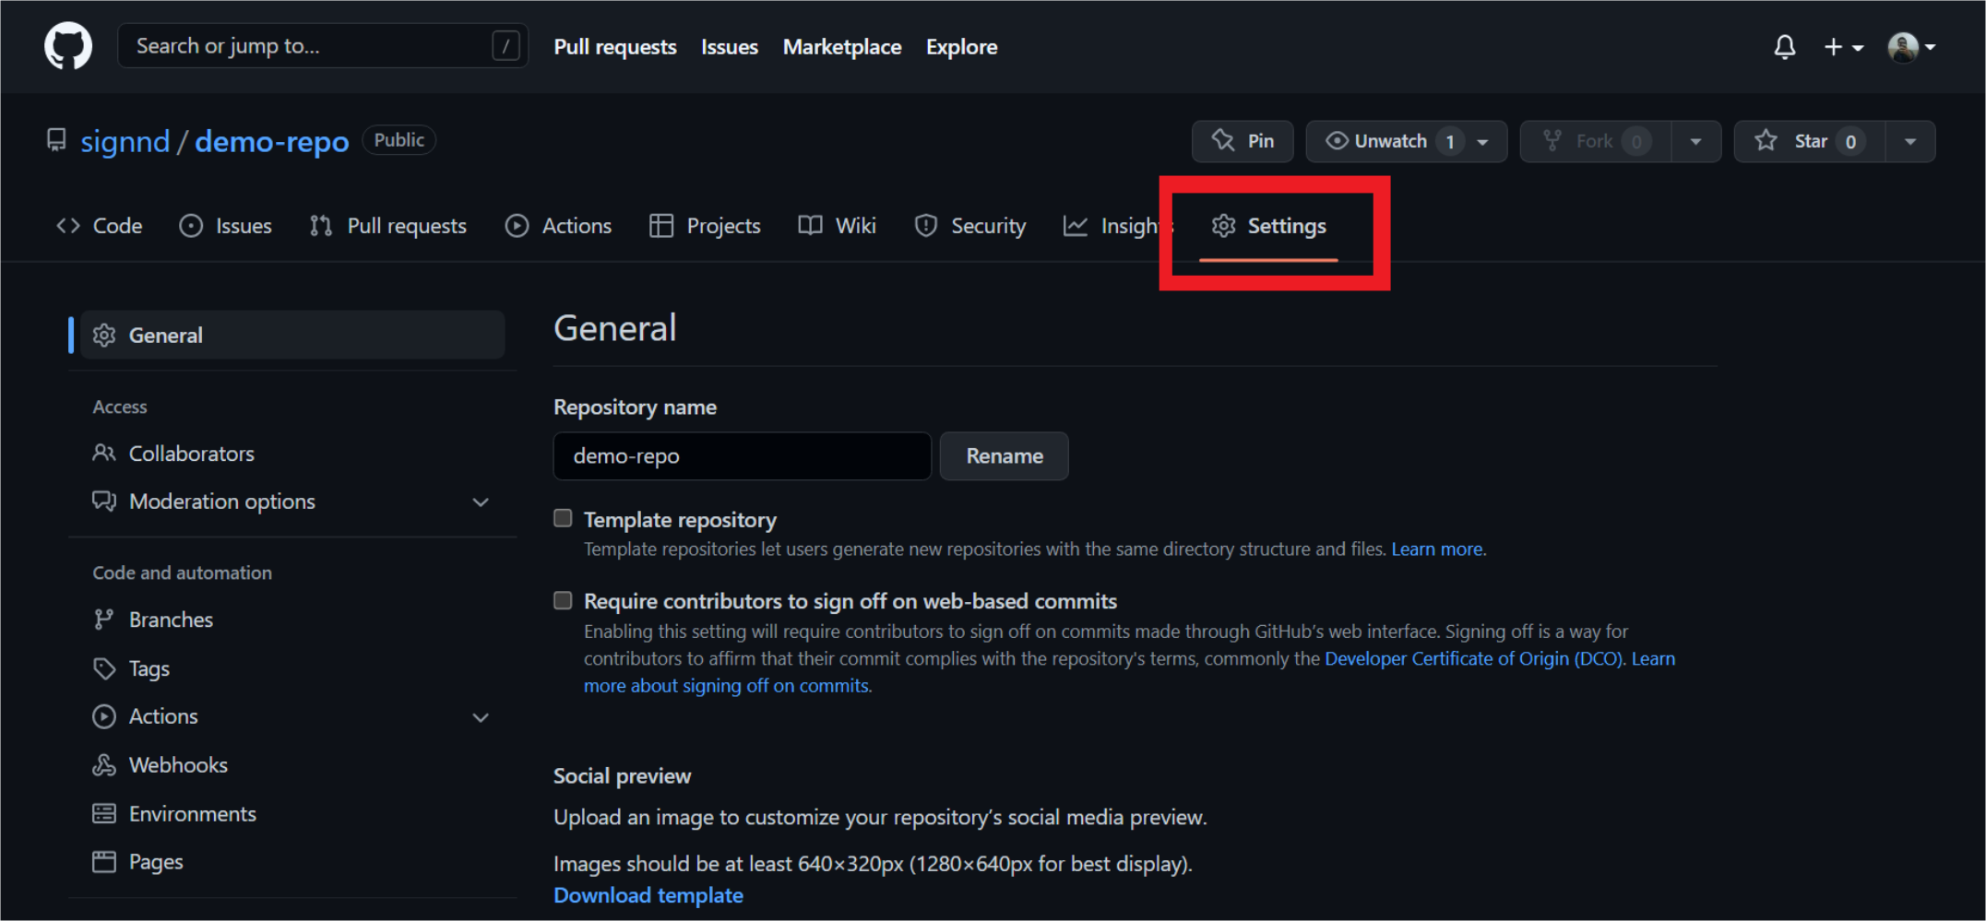1986x921 pixels.
Task: Click the Security shield icon
Action: [x=925, y=225]
